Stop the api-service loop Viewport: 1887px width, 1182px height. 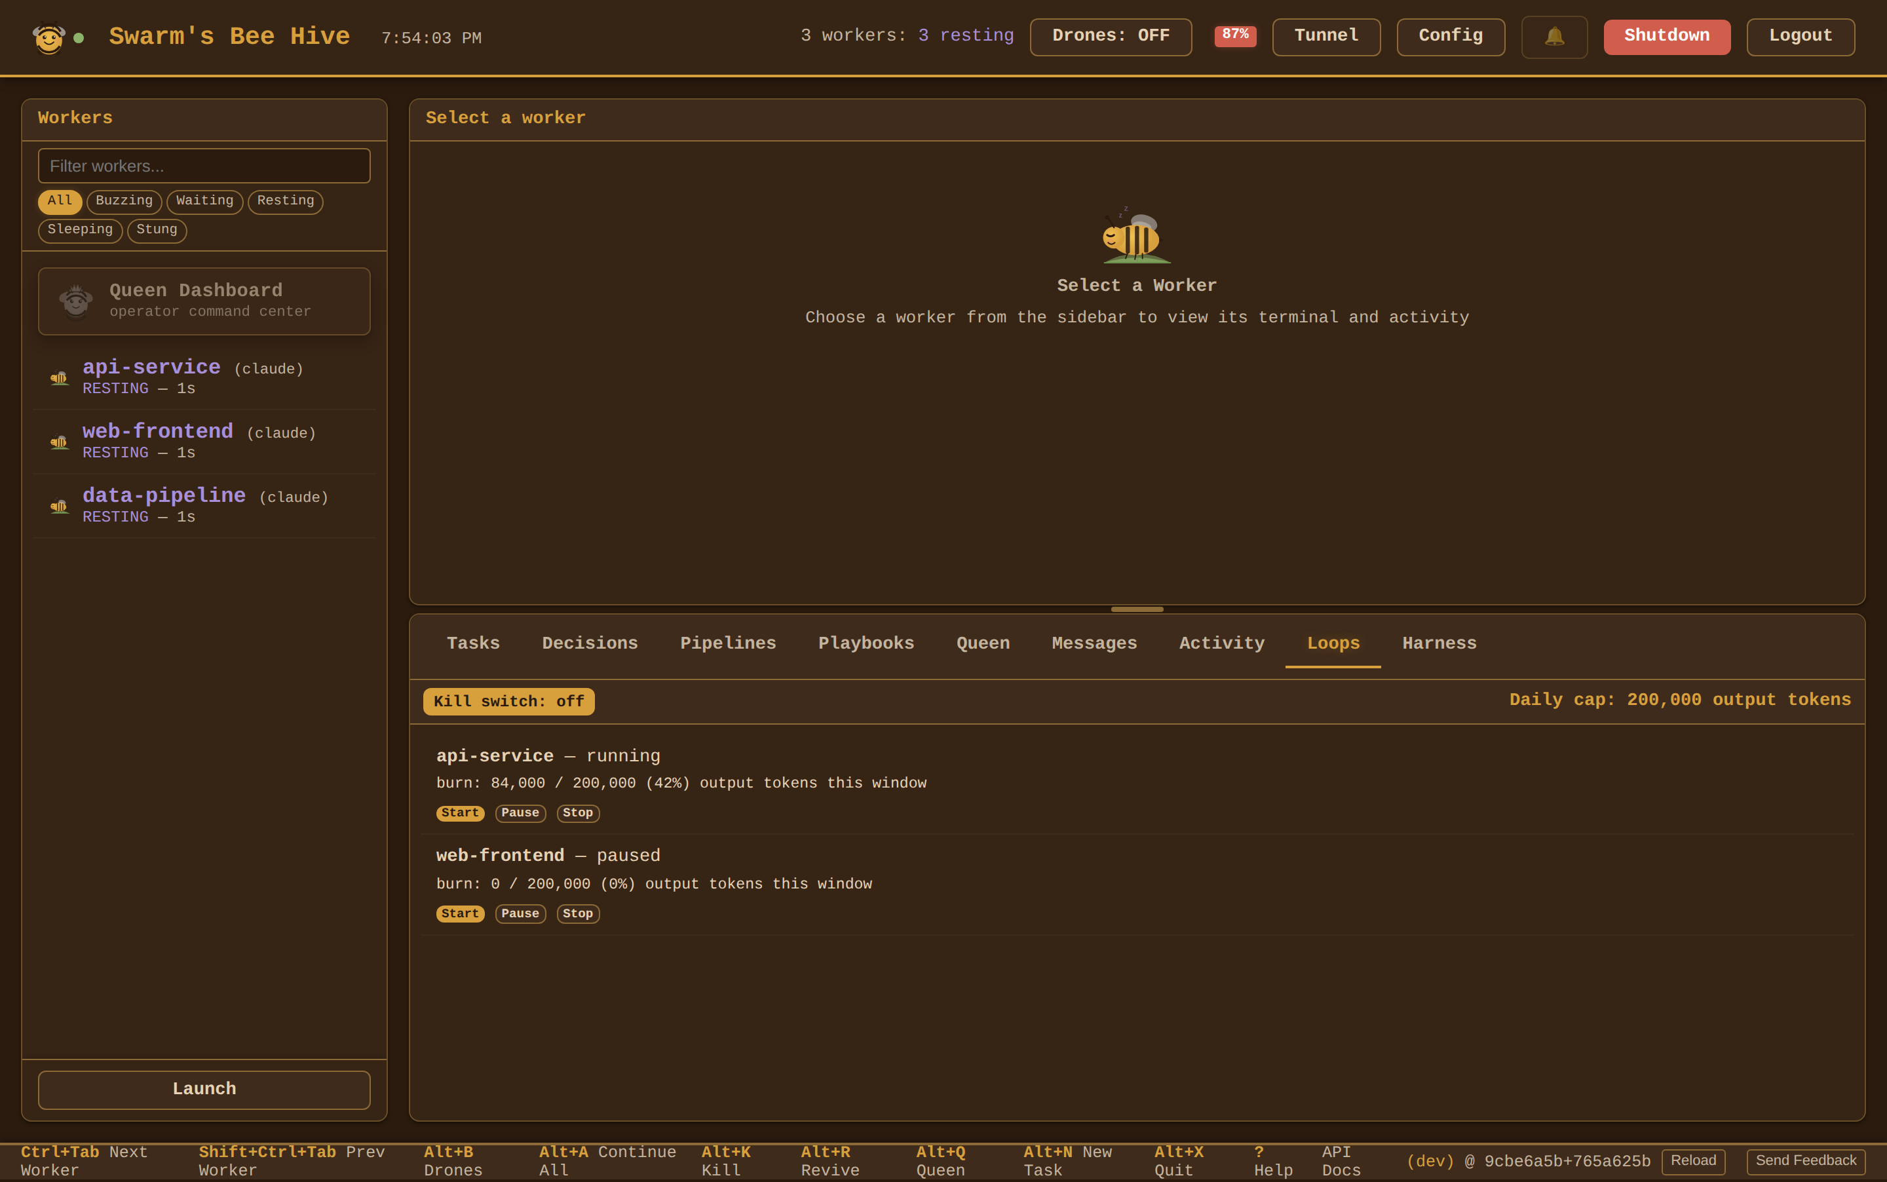pyautogui.click(x=578, y=813)
